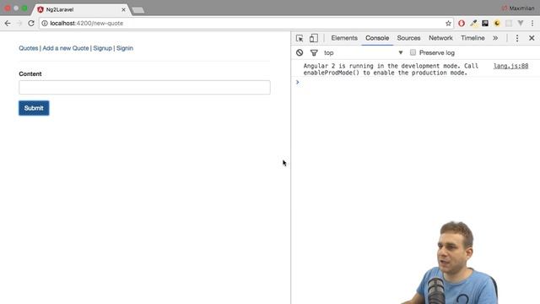Click the color picker eyedropper extension icon

[473, 23]
